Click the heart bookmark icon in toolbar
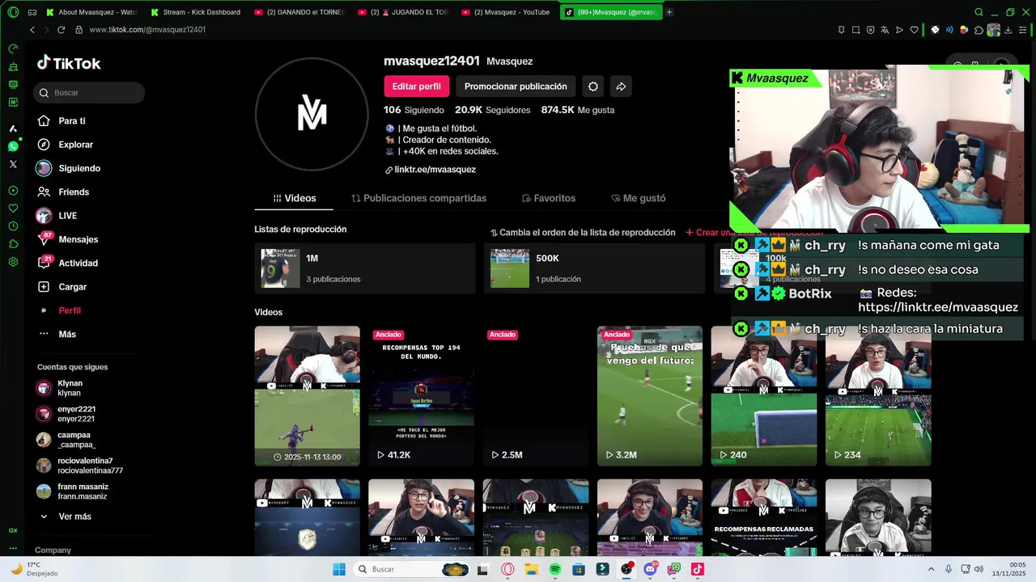 [x=915, y=30]
